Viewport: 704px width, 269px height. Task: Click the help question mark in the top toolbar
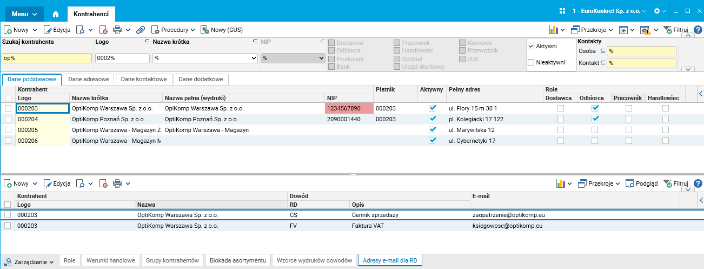(x=697, y=30)
